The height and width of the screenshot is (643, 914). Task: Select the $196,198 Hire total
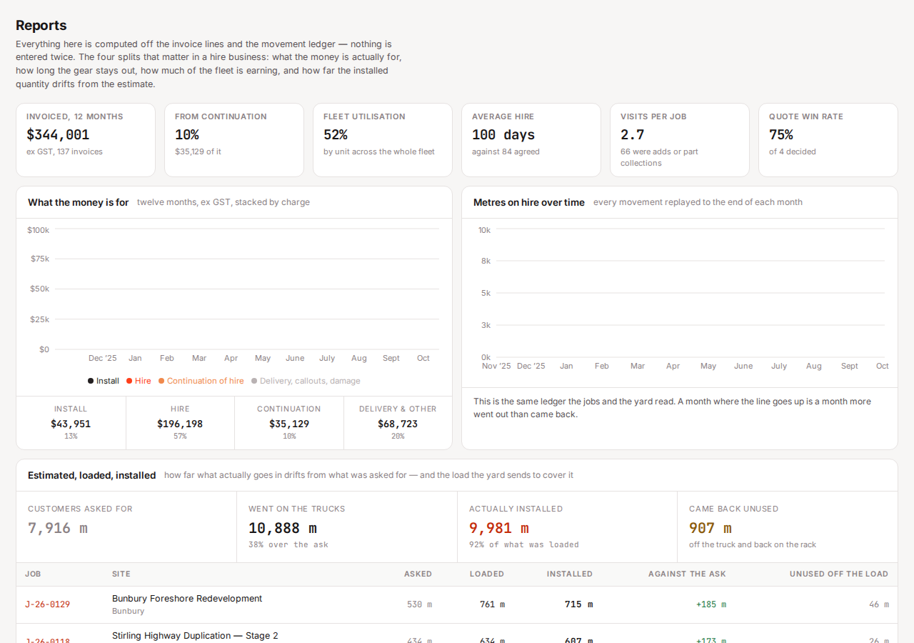pos(180,424)
